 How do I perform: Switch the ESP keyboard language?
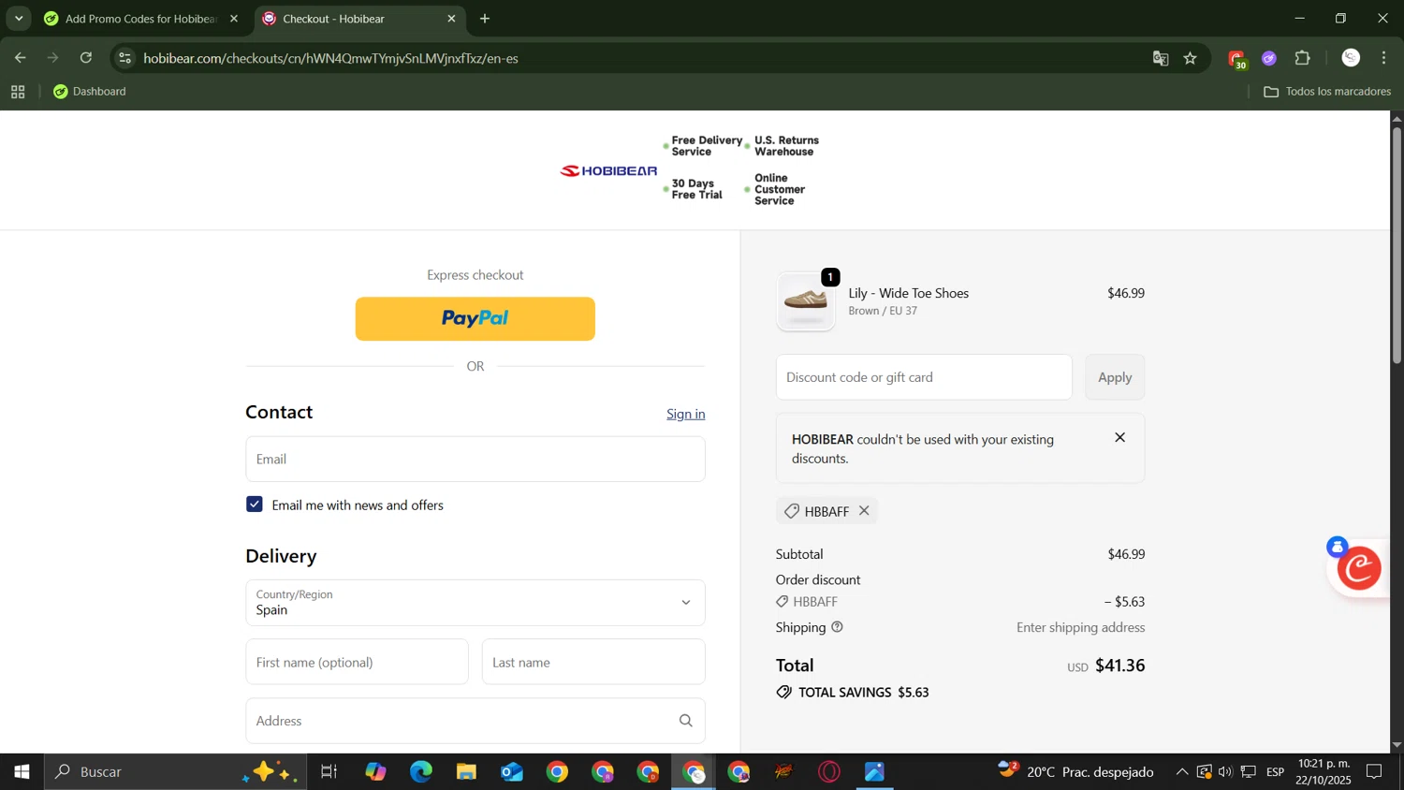tap(1276, 772)
